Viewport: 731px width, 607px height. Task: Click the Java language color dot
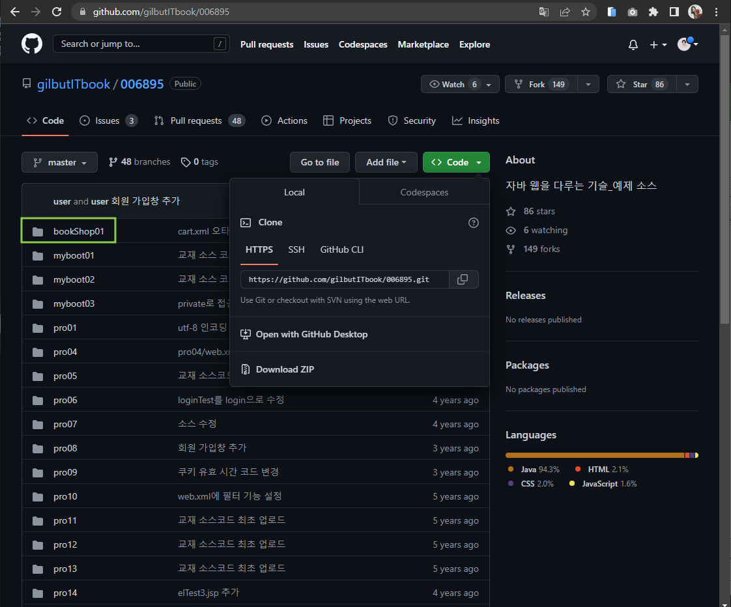tap(511, 469)
